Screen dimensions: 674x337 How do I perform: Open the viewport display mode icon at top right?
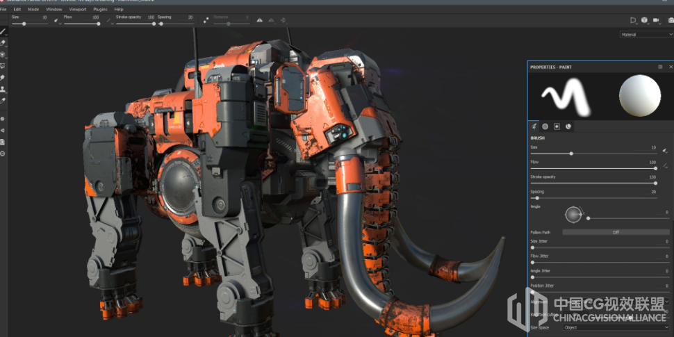click(633, 20)
